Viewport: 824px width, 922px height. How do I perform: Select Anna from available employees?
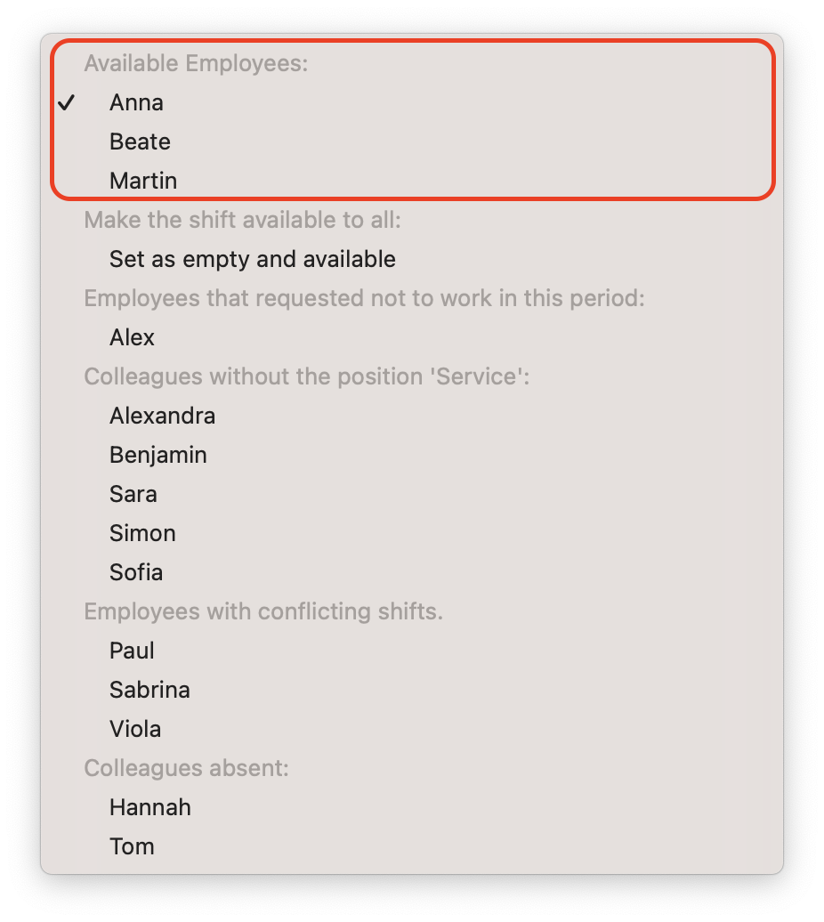[x=411, y=102]
